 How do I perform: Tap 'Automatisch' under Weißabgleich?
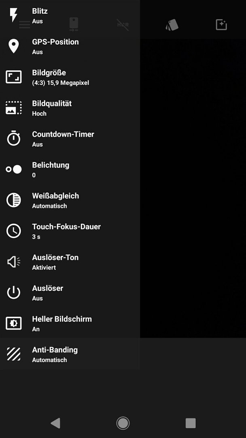tap(50, 206)
